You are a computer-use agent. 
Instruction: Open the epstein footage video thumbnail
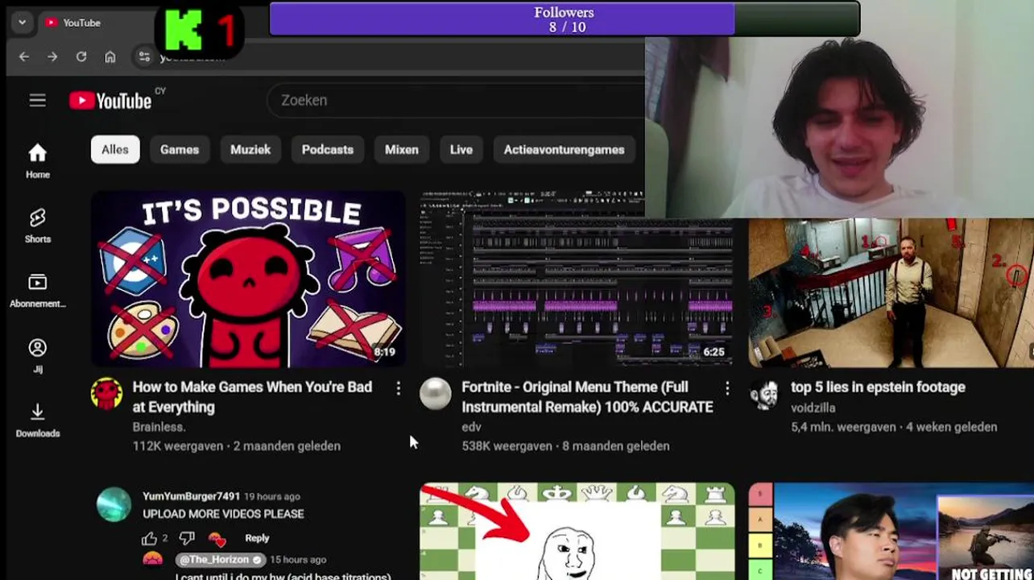(891, 292)
